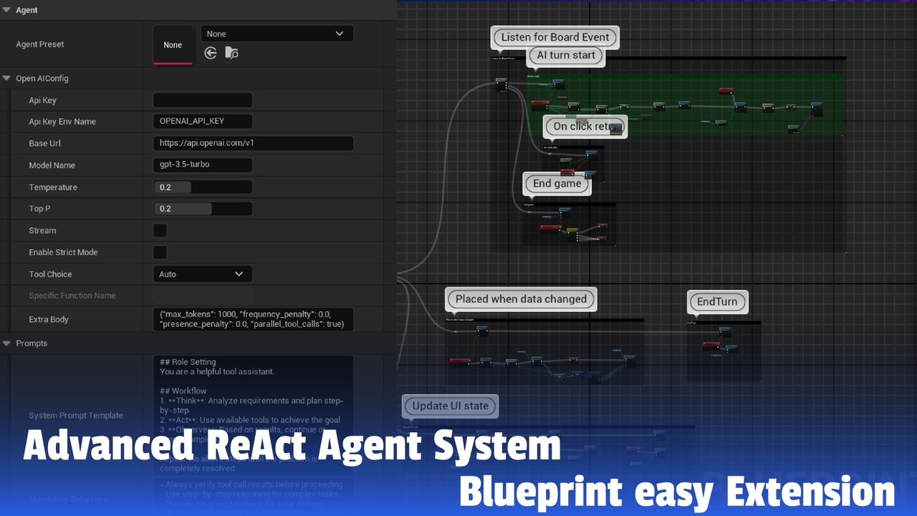The height and width of the screenshot is (516, 917).
Task: Select the End game comment bubble
Action: click(x=557, y=183)
